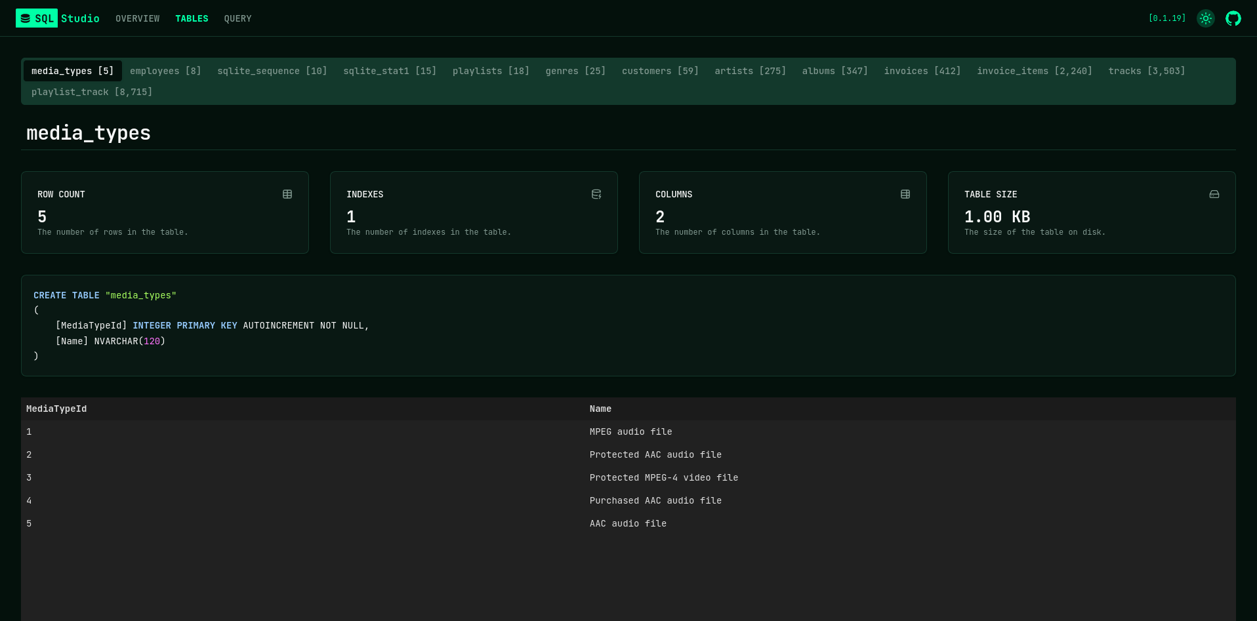Click the COLUMNS card label
The width and height of the screenshot is (1257, 621).
point(674,194)
